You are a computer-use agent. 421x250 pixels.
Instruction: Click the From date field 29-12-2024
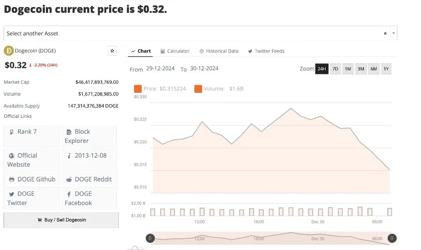click(161, 69)
